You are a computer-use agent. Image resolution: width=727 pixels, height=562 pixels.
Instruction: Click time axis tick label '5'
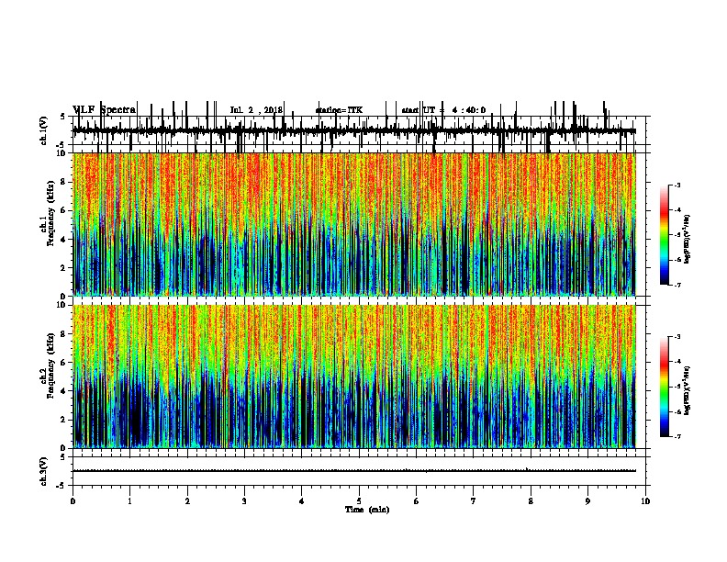point(359,501)
